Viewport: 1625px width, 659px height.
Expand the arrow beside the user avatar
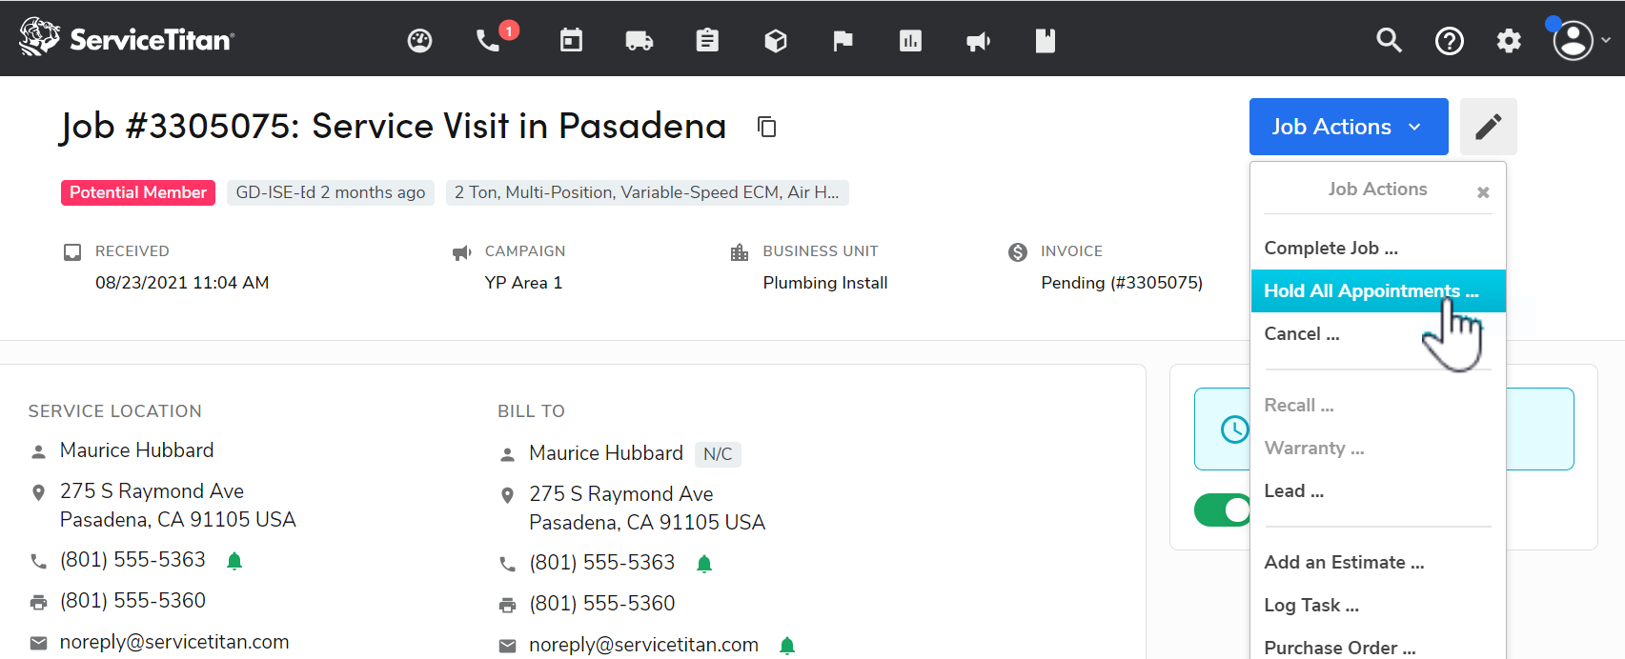1606,40
